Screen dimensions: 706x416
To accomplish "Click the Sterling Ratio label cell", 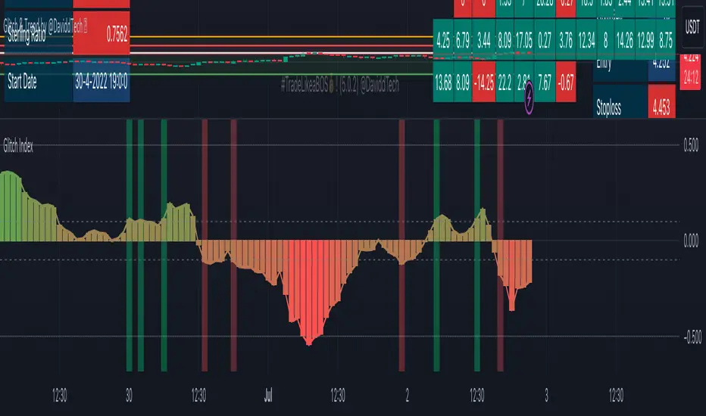I will click(x=39, y=35).
